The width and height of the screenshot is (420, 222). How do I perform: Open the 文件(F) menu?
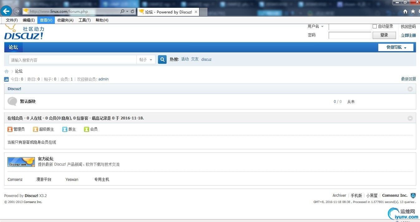click(12, 20)
